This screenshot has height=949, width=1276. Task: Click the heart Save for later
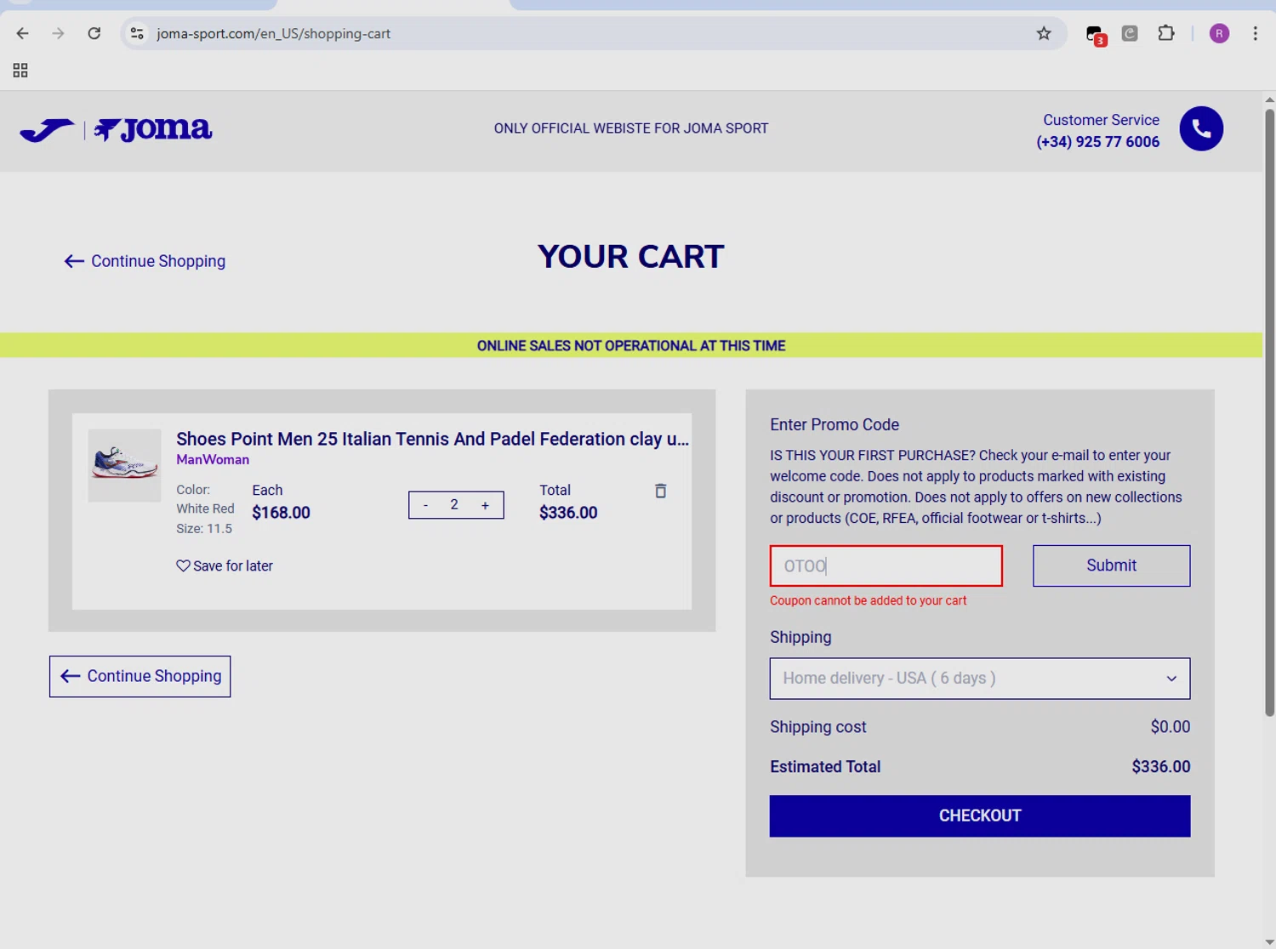(x=225, y=565)
